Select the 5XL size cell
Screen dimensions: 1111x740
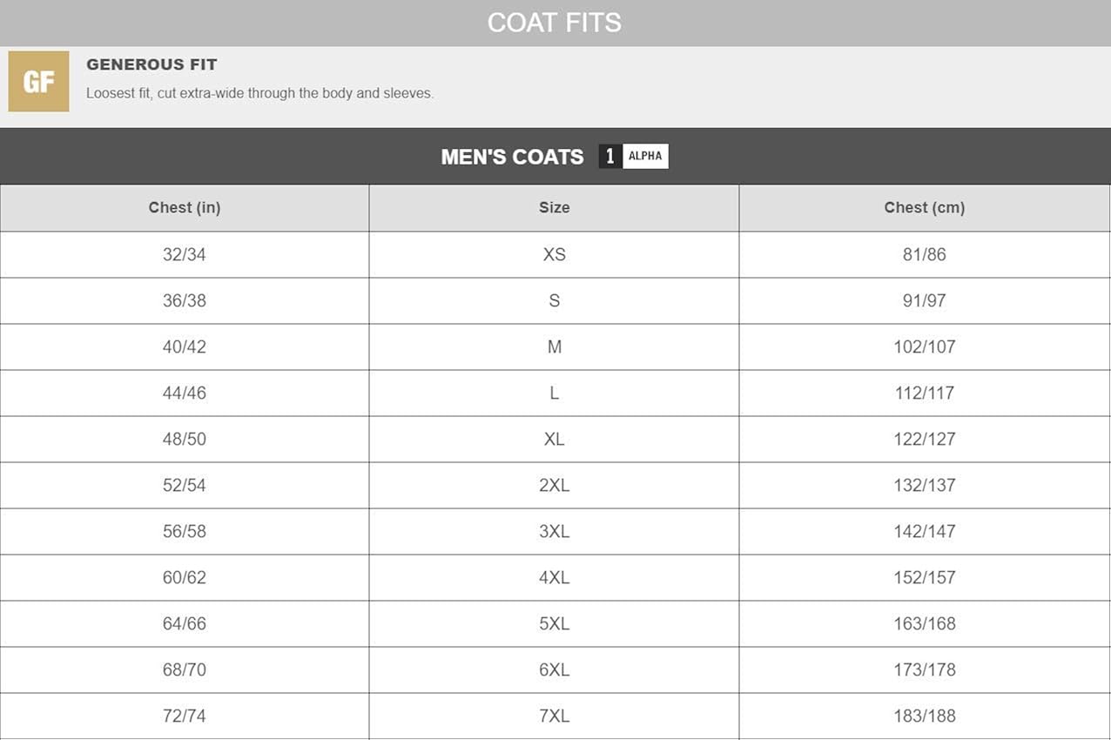[x=554, y=623]
